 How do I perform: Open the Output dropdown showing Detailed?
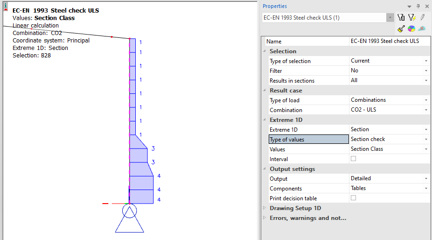pyautogui.click(x=426, y=179)
